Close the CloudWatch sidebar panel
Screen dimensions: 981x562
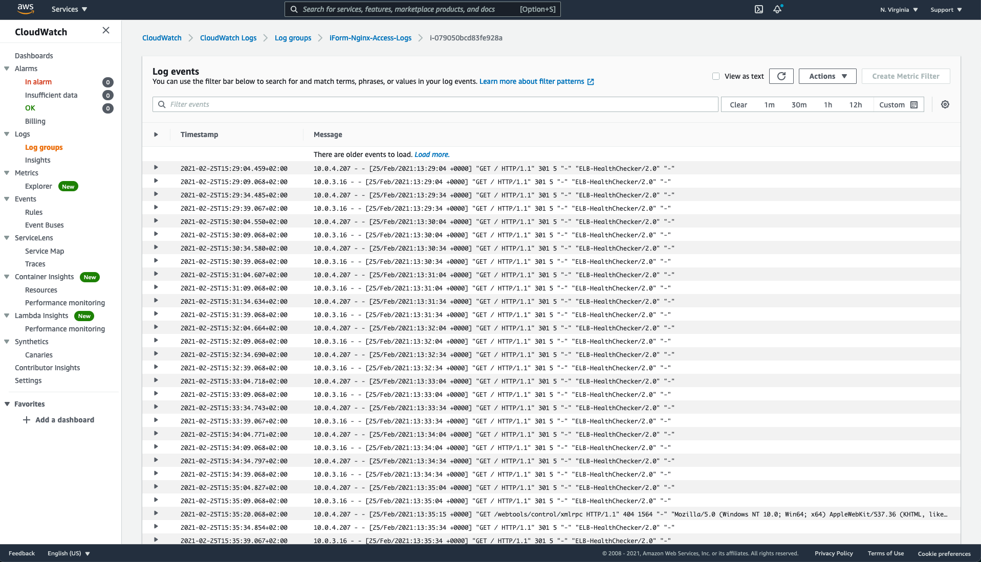coord(106,31)
